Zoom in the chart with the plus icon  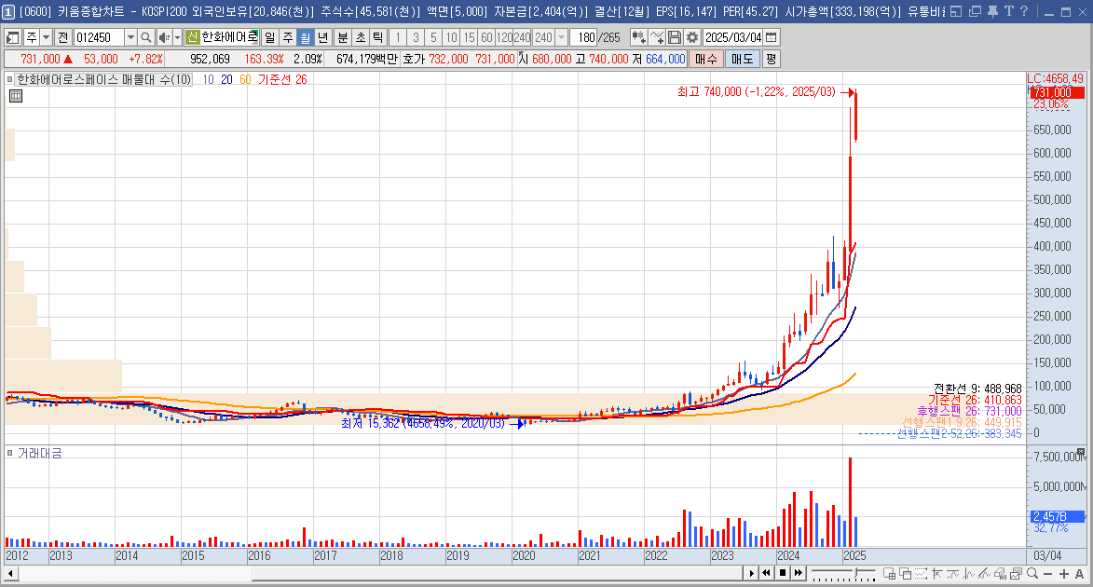click(1064, 574)
